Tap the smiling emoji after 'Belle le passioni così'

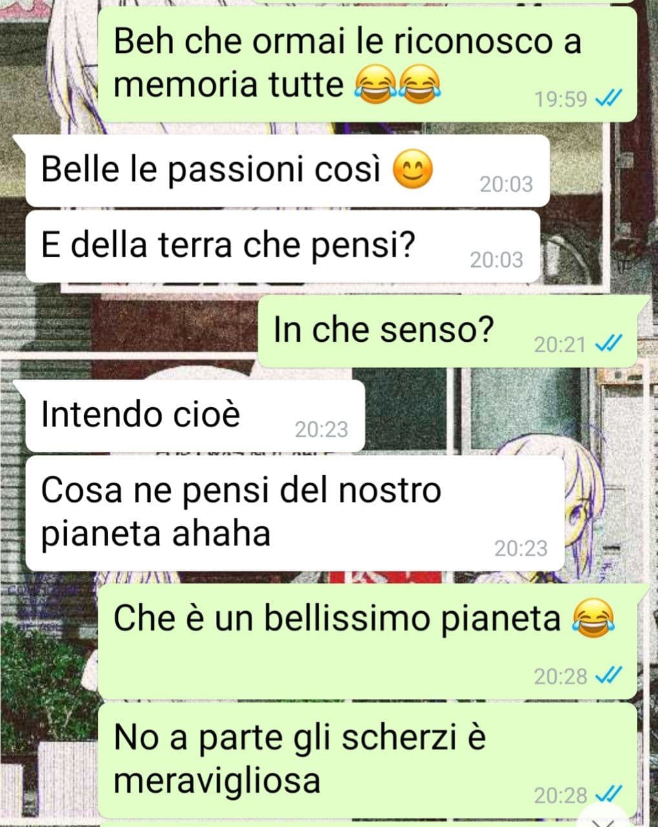pyautogui.click(x=414, y=170)
